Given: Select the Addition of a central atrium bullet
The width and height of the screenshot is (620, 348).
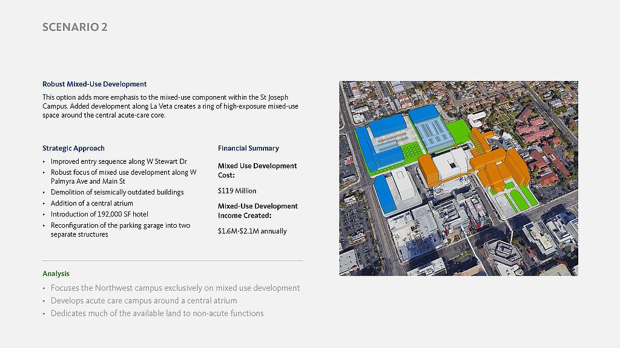Looking at the screenshot, I should pos(91,203).
